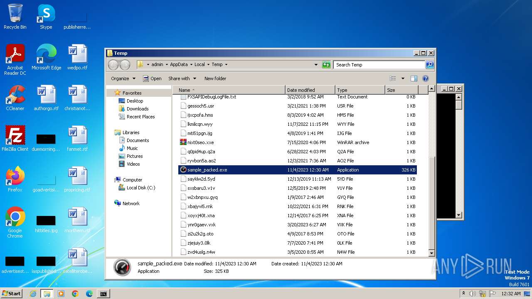Click file list scrollbar down arrow
532x299 pixels.
431,253
